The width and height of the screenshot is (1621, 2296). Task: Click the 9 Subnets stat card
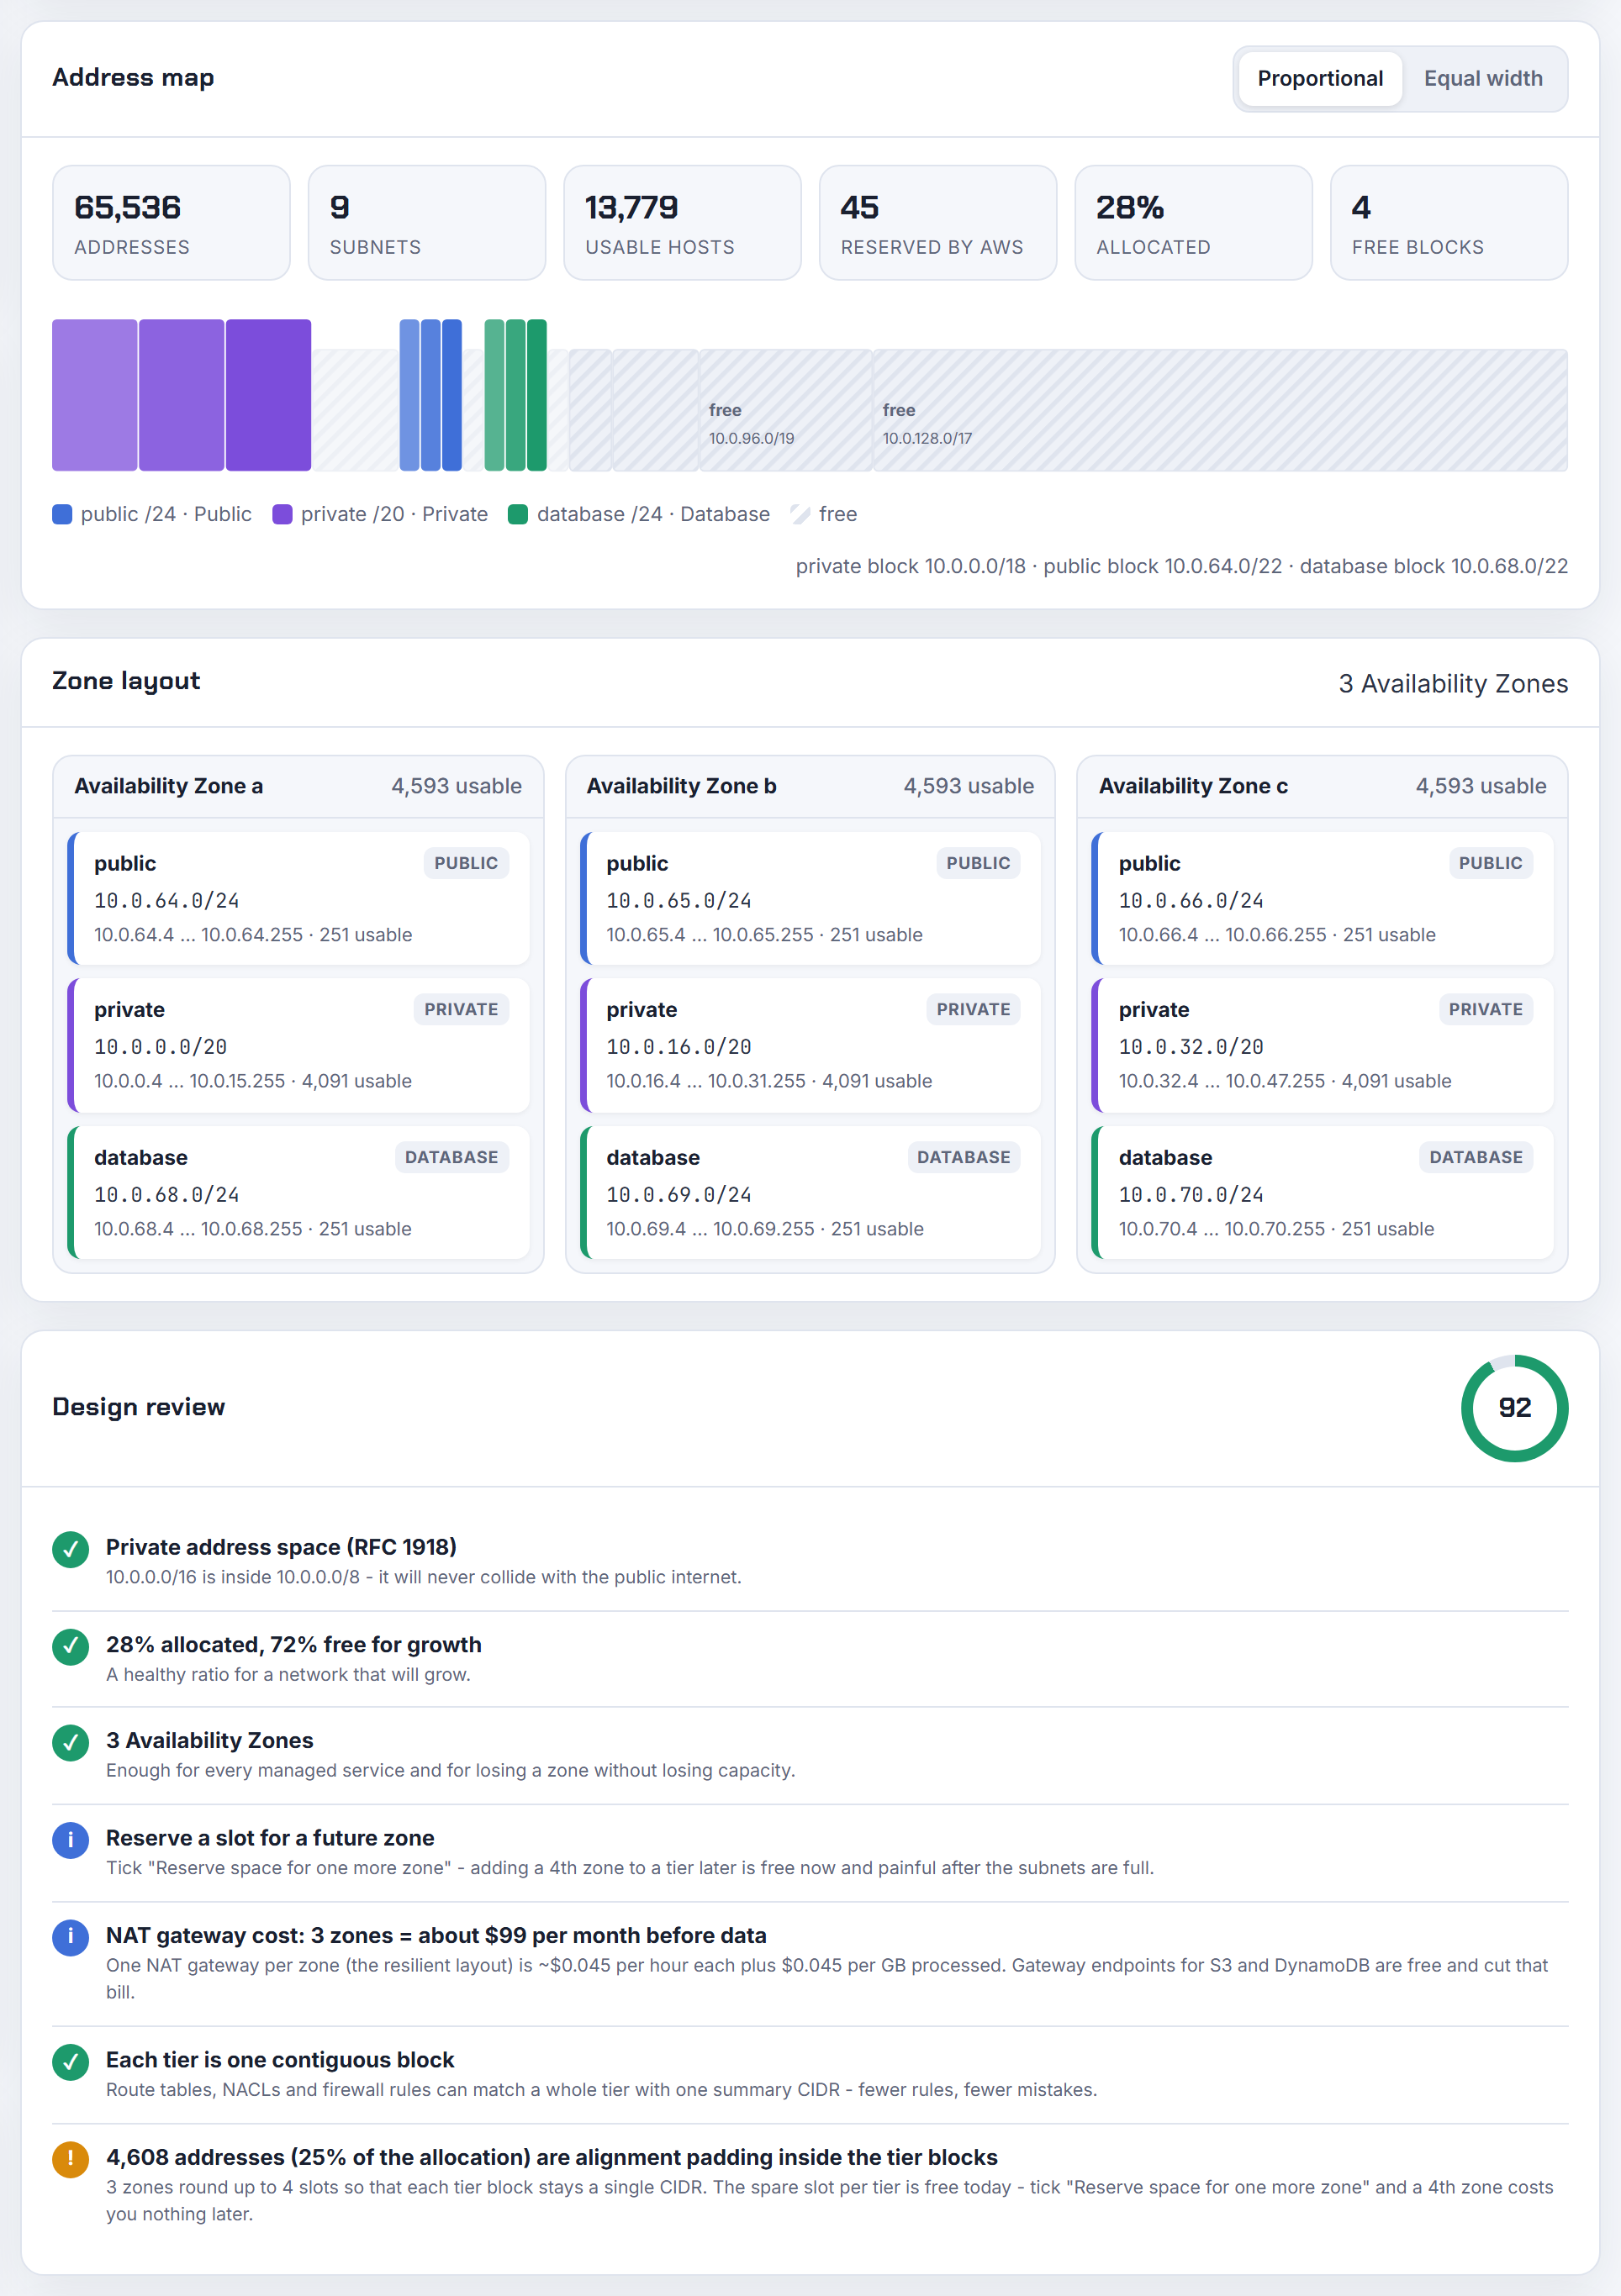coord(427,223)
